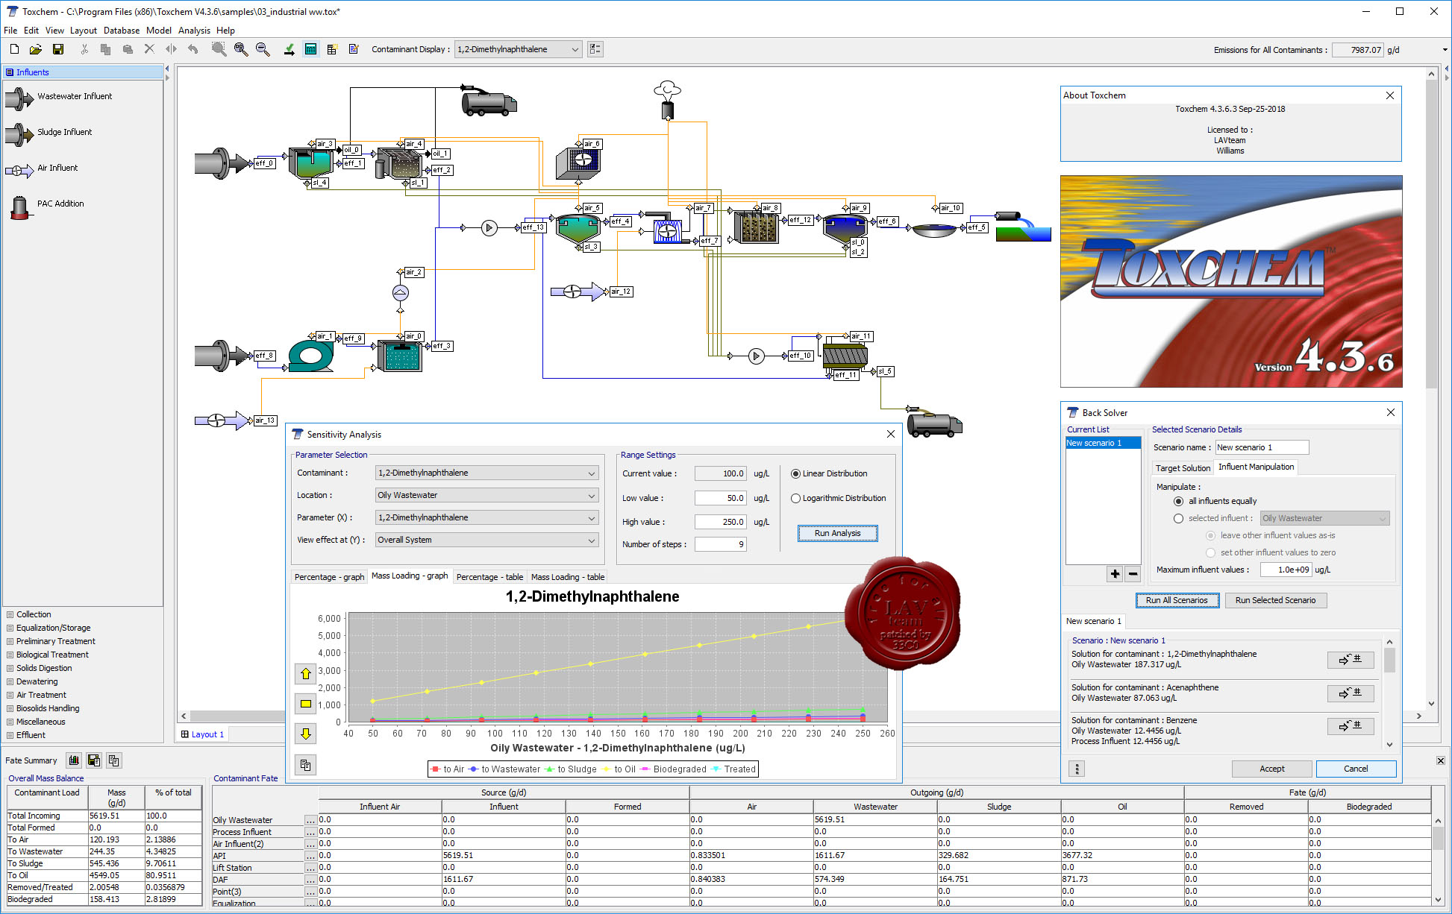
Task: Click apply-solution icon for 1,2-Dimethylnaphthalene
Action: (x=1351, y=659)
